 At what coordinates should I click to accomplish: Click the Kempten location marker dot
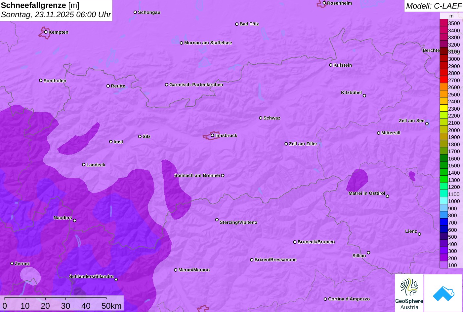[x=46, y=32]
